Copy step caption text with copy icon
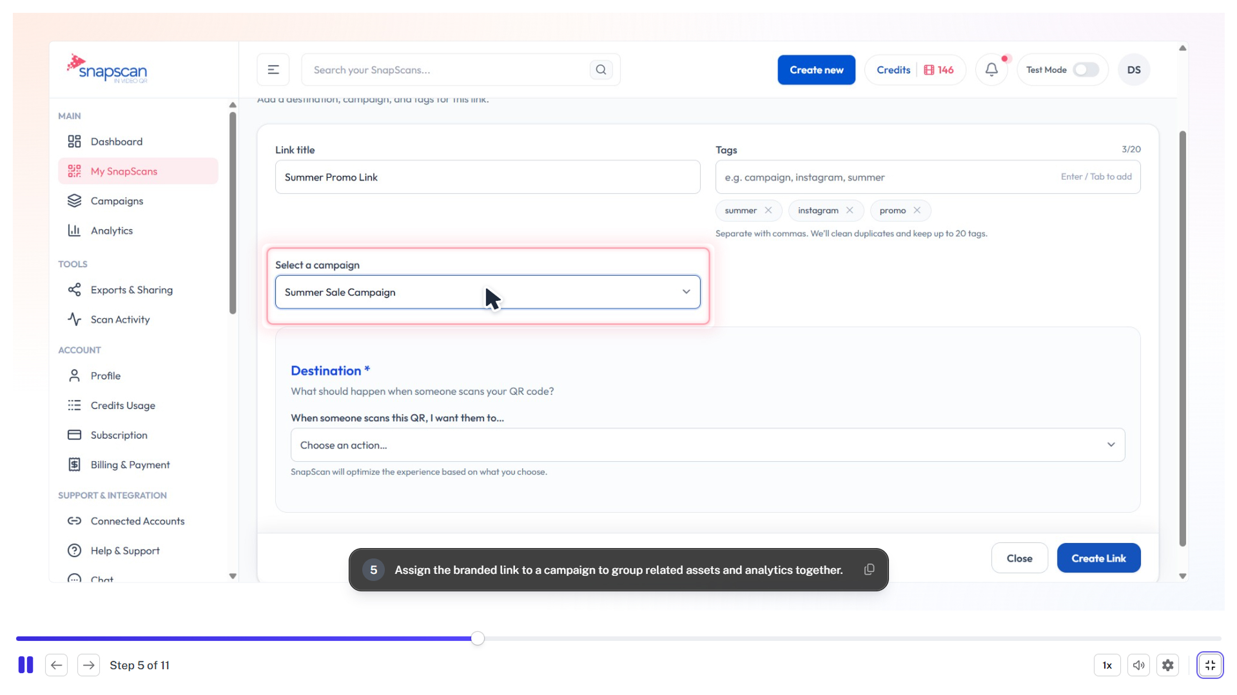 869,569
